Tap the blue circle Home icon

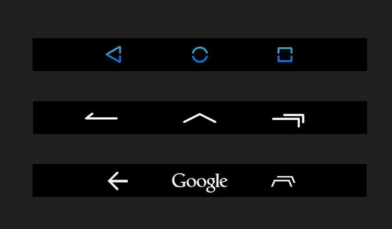click(x=200, y=55)
